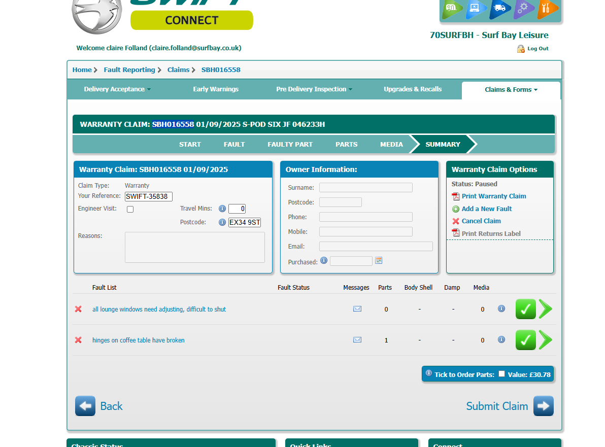
Task: Click green arrow on coffee table hinges row
Action: [x=546, y=340]
